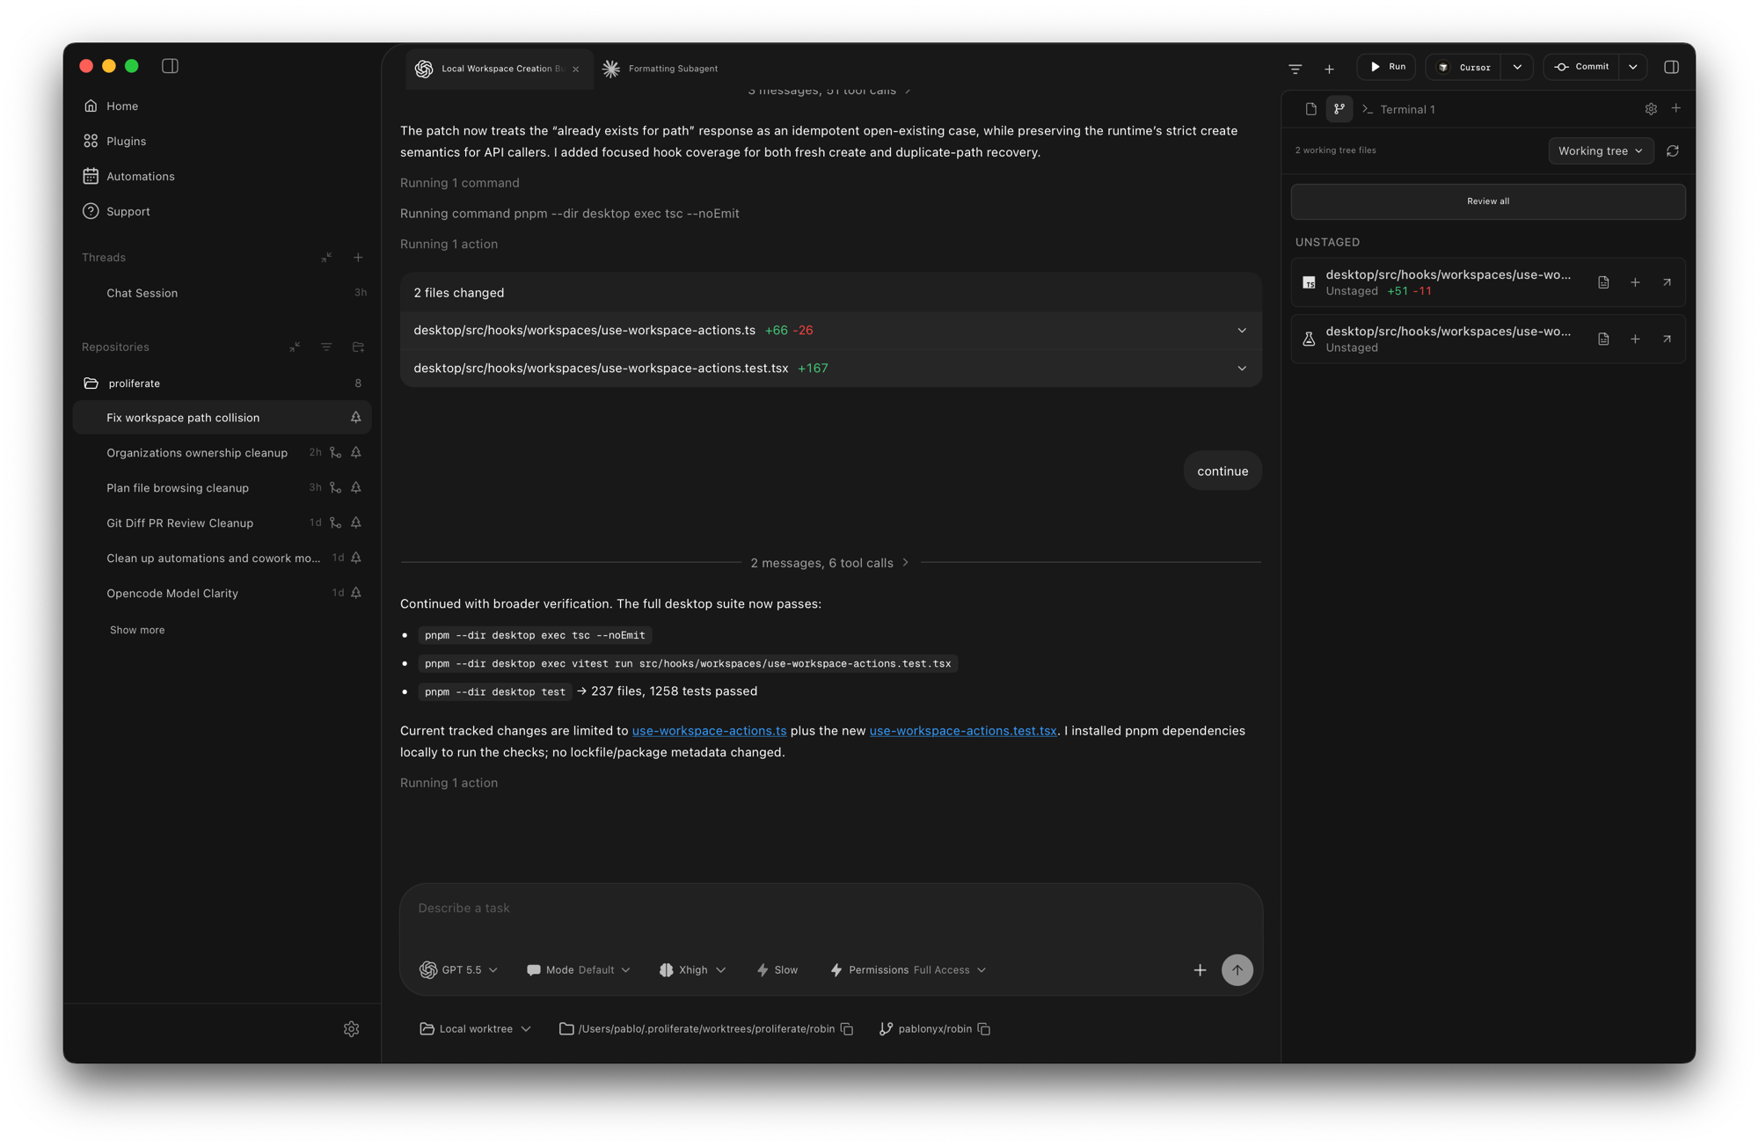Click tree icon on Fix workspace path collision
The height and width of the screenshot is (1147, 1759).
tap(356, 418)
